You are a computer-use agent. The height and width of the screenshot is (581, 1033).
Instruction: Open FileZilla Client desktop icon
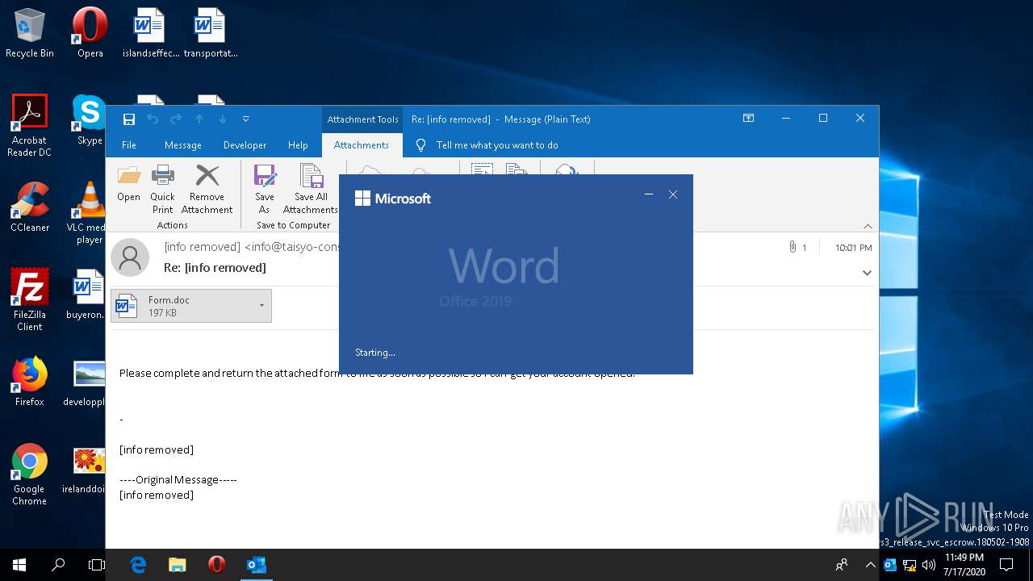click(30, 300)
